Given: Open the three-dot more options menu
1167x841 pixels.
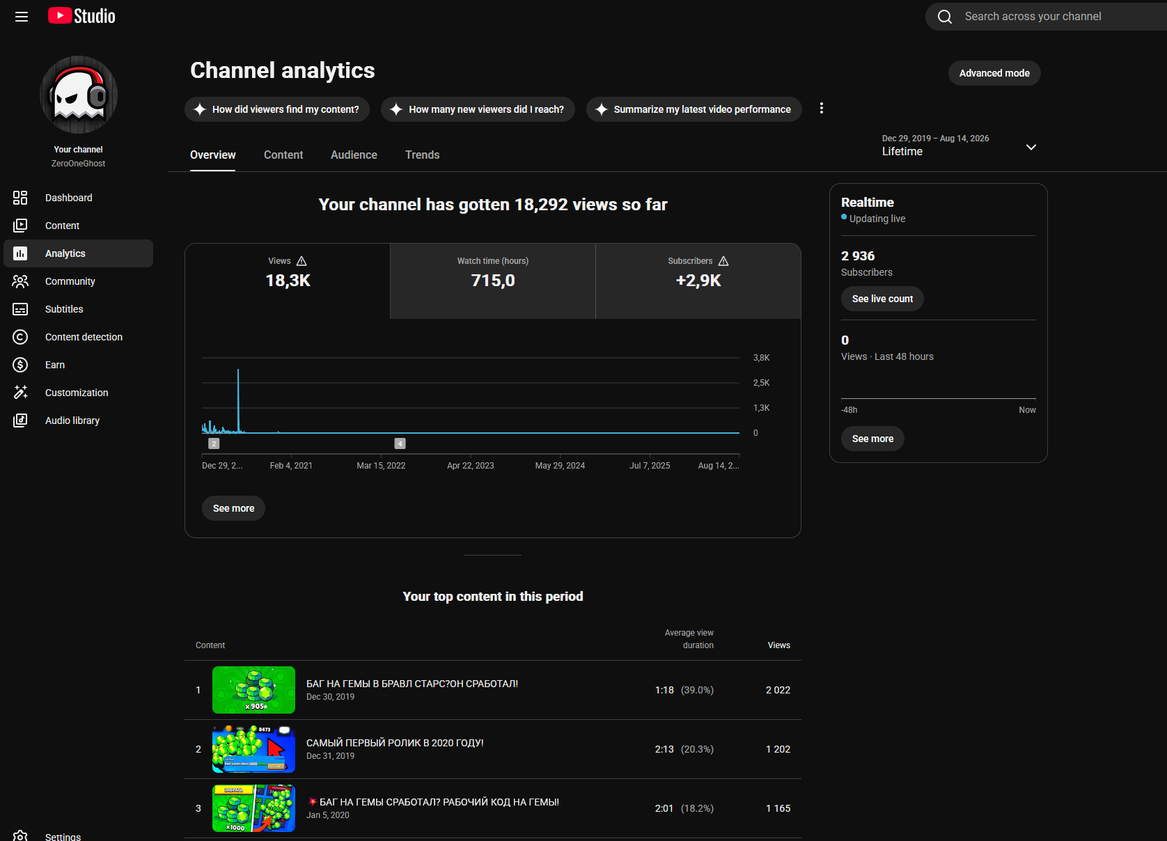Looking at the screenshot, I should (822, 108).
